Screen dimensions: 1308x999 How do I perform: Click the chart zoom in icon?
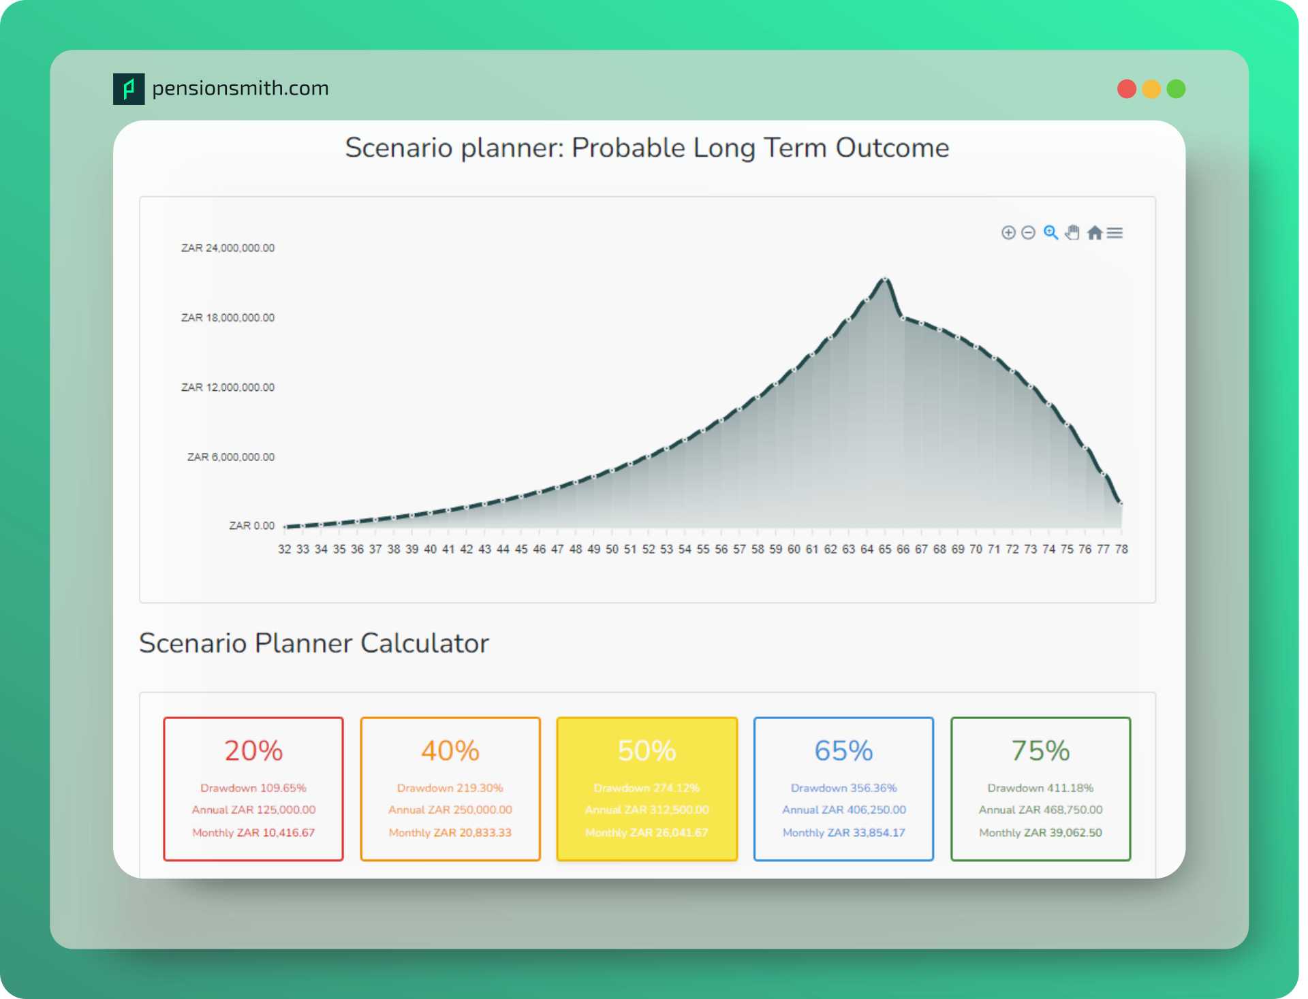click(1008, 233)
